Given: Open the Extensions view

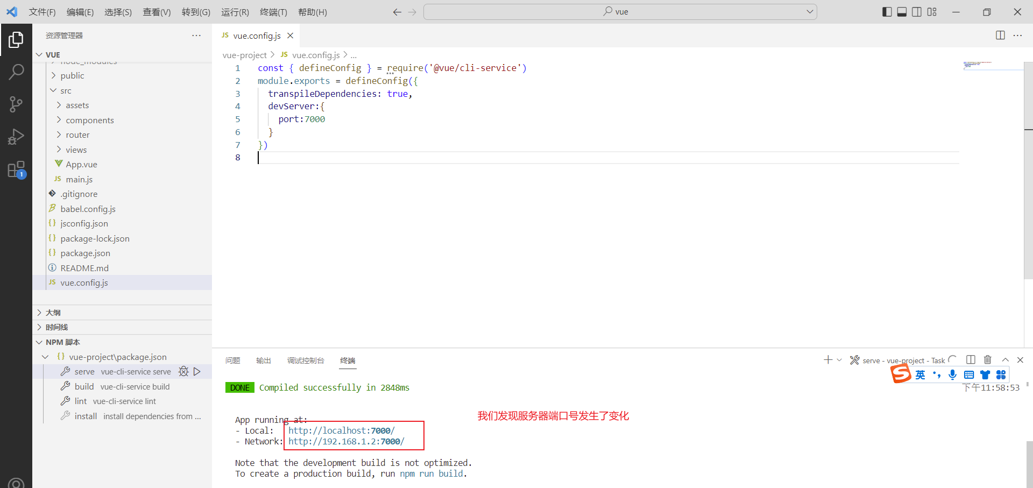Looking at the screenshot, I should (16, 170).
